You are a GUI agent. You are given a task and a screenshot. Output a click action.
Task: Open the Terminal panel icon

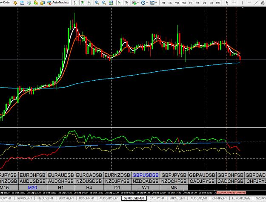(36, 3)
